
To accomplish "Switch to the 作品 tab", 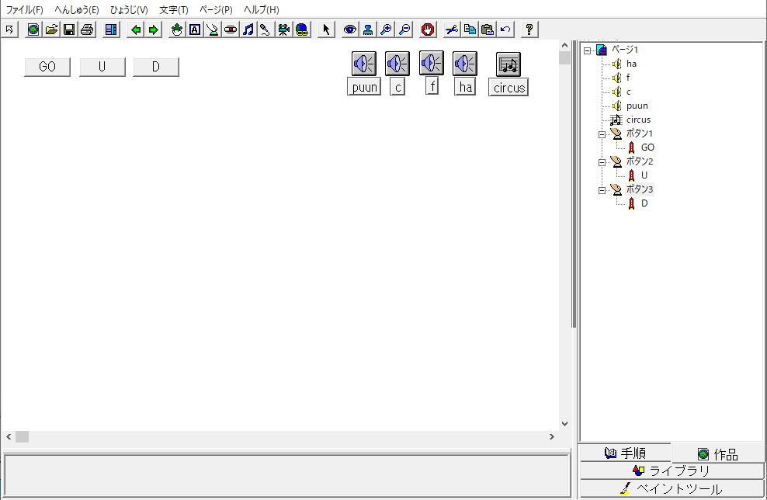I will tap(717, 454).
